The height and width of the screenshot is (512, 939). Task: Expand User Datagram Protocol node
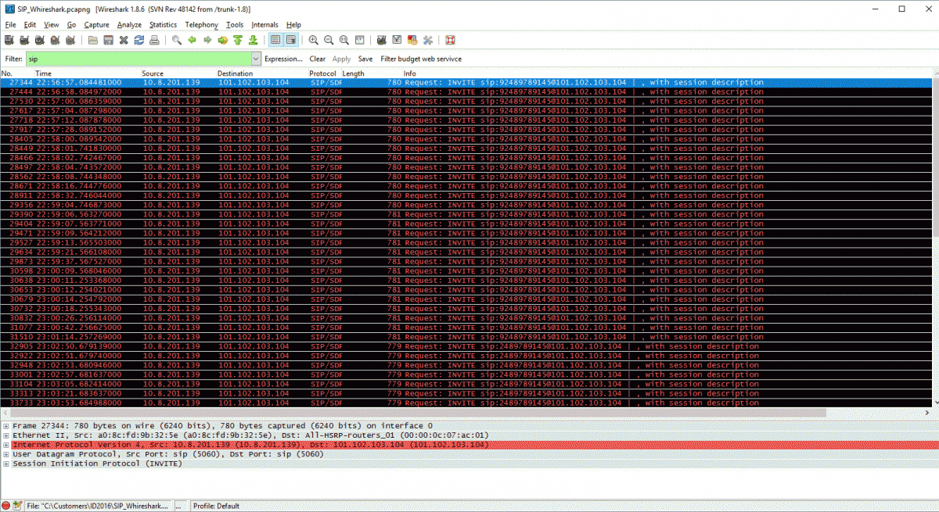tap(6, 453)
